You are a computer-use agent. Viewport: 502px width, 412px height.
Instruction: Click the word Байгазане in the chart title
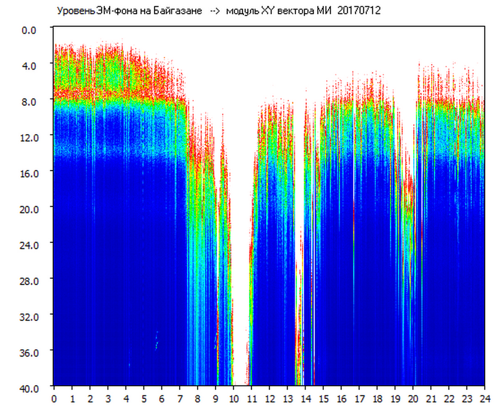pyautogui.click(x=183, y=11)
